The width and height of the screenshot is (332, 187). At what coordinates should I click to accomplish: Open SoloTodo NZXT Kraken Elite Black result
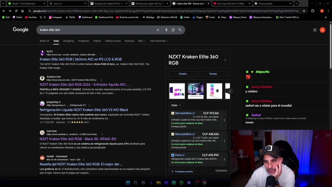[78, 139]
